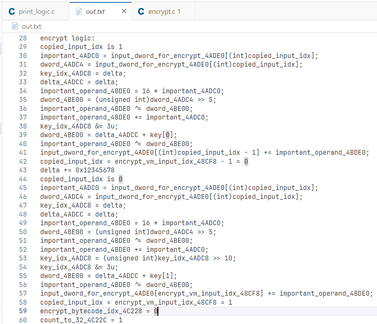Viewport: 377px width, 324px height.
Task: Select the out.txt tab
Action: pyautogui.click(x=95, y=11)
